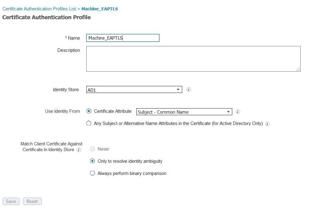Go back to Certificate Authentication Profiles List
Viewport: 325px width, 217px height.
(x=39, y=9)
